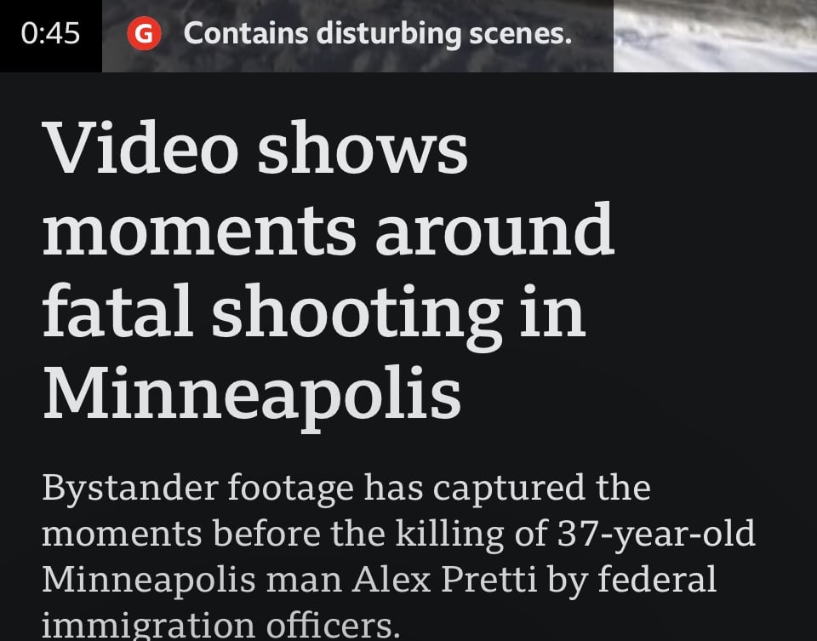Click the 'Contains disturbing scenes.' warning text
The width and height of the screenshot is (817, 641).
pos(378,34)
